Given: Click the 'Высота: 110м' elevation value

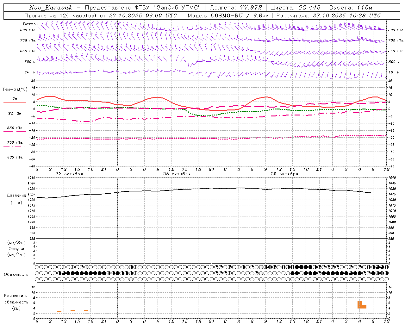Looking at the screenshot, I should point(351,8).
